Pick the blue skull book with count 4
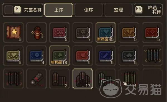This screenshot has width=167, height=102. [x=36, y=56]
